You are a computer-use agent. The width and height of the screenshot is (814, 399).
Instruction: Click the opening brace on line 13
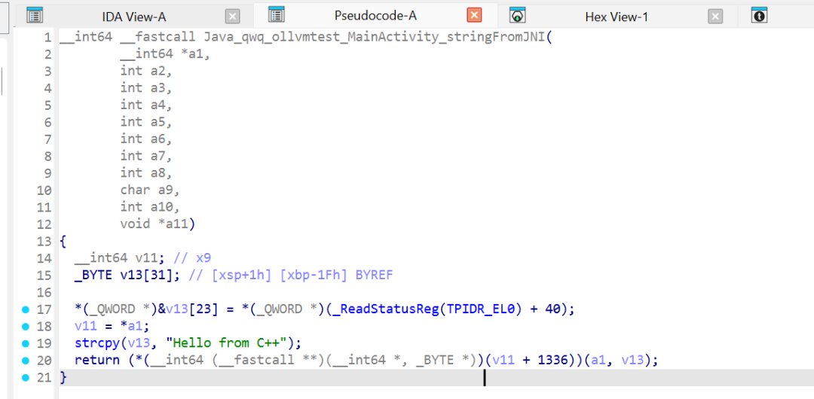[x=63, y=241]
